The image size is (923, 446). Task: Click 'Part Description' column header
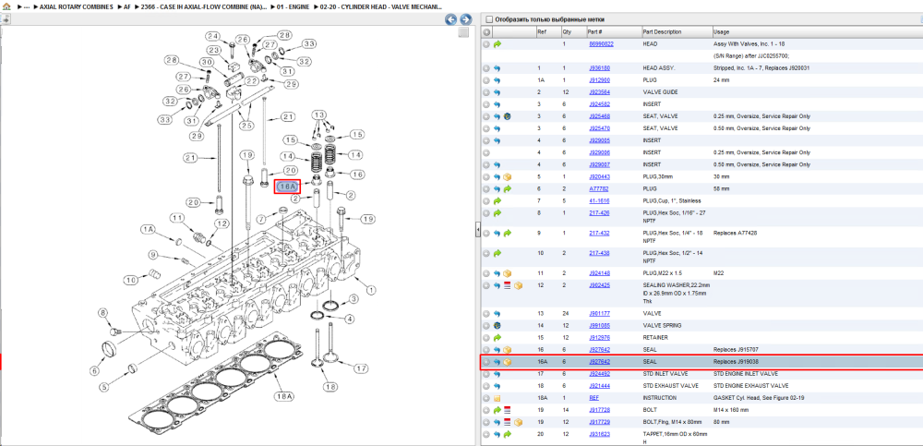click(x=662, y=31)
